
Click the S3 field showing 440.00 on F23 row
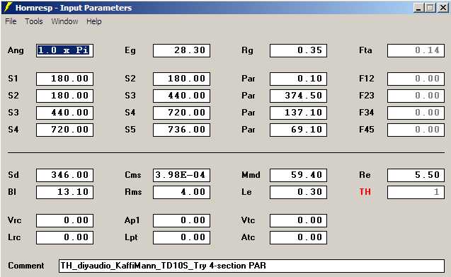(181, 96)
